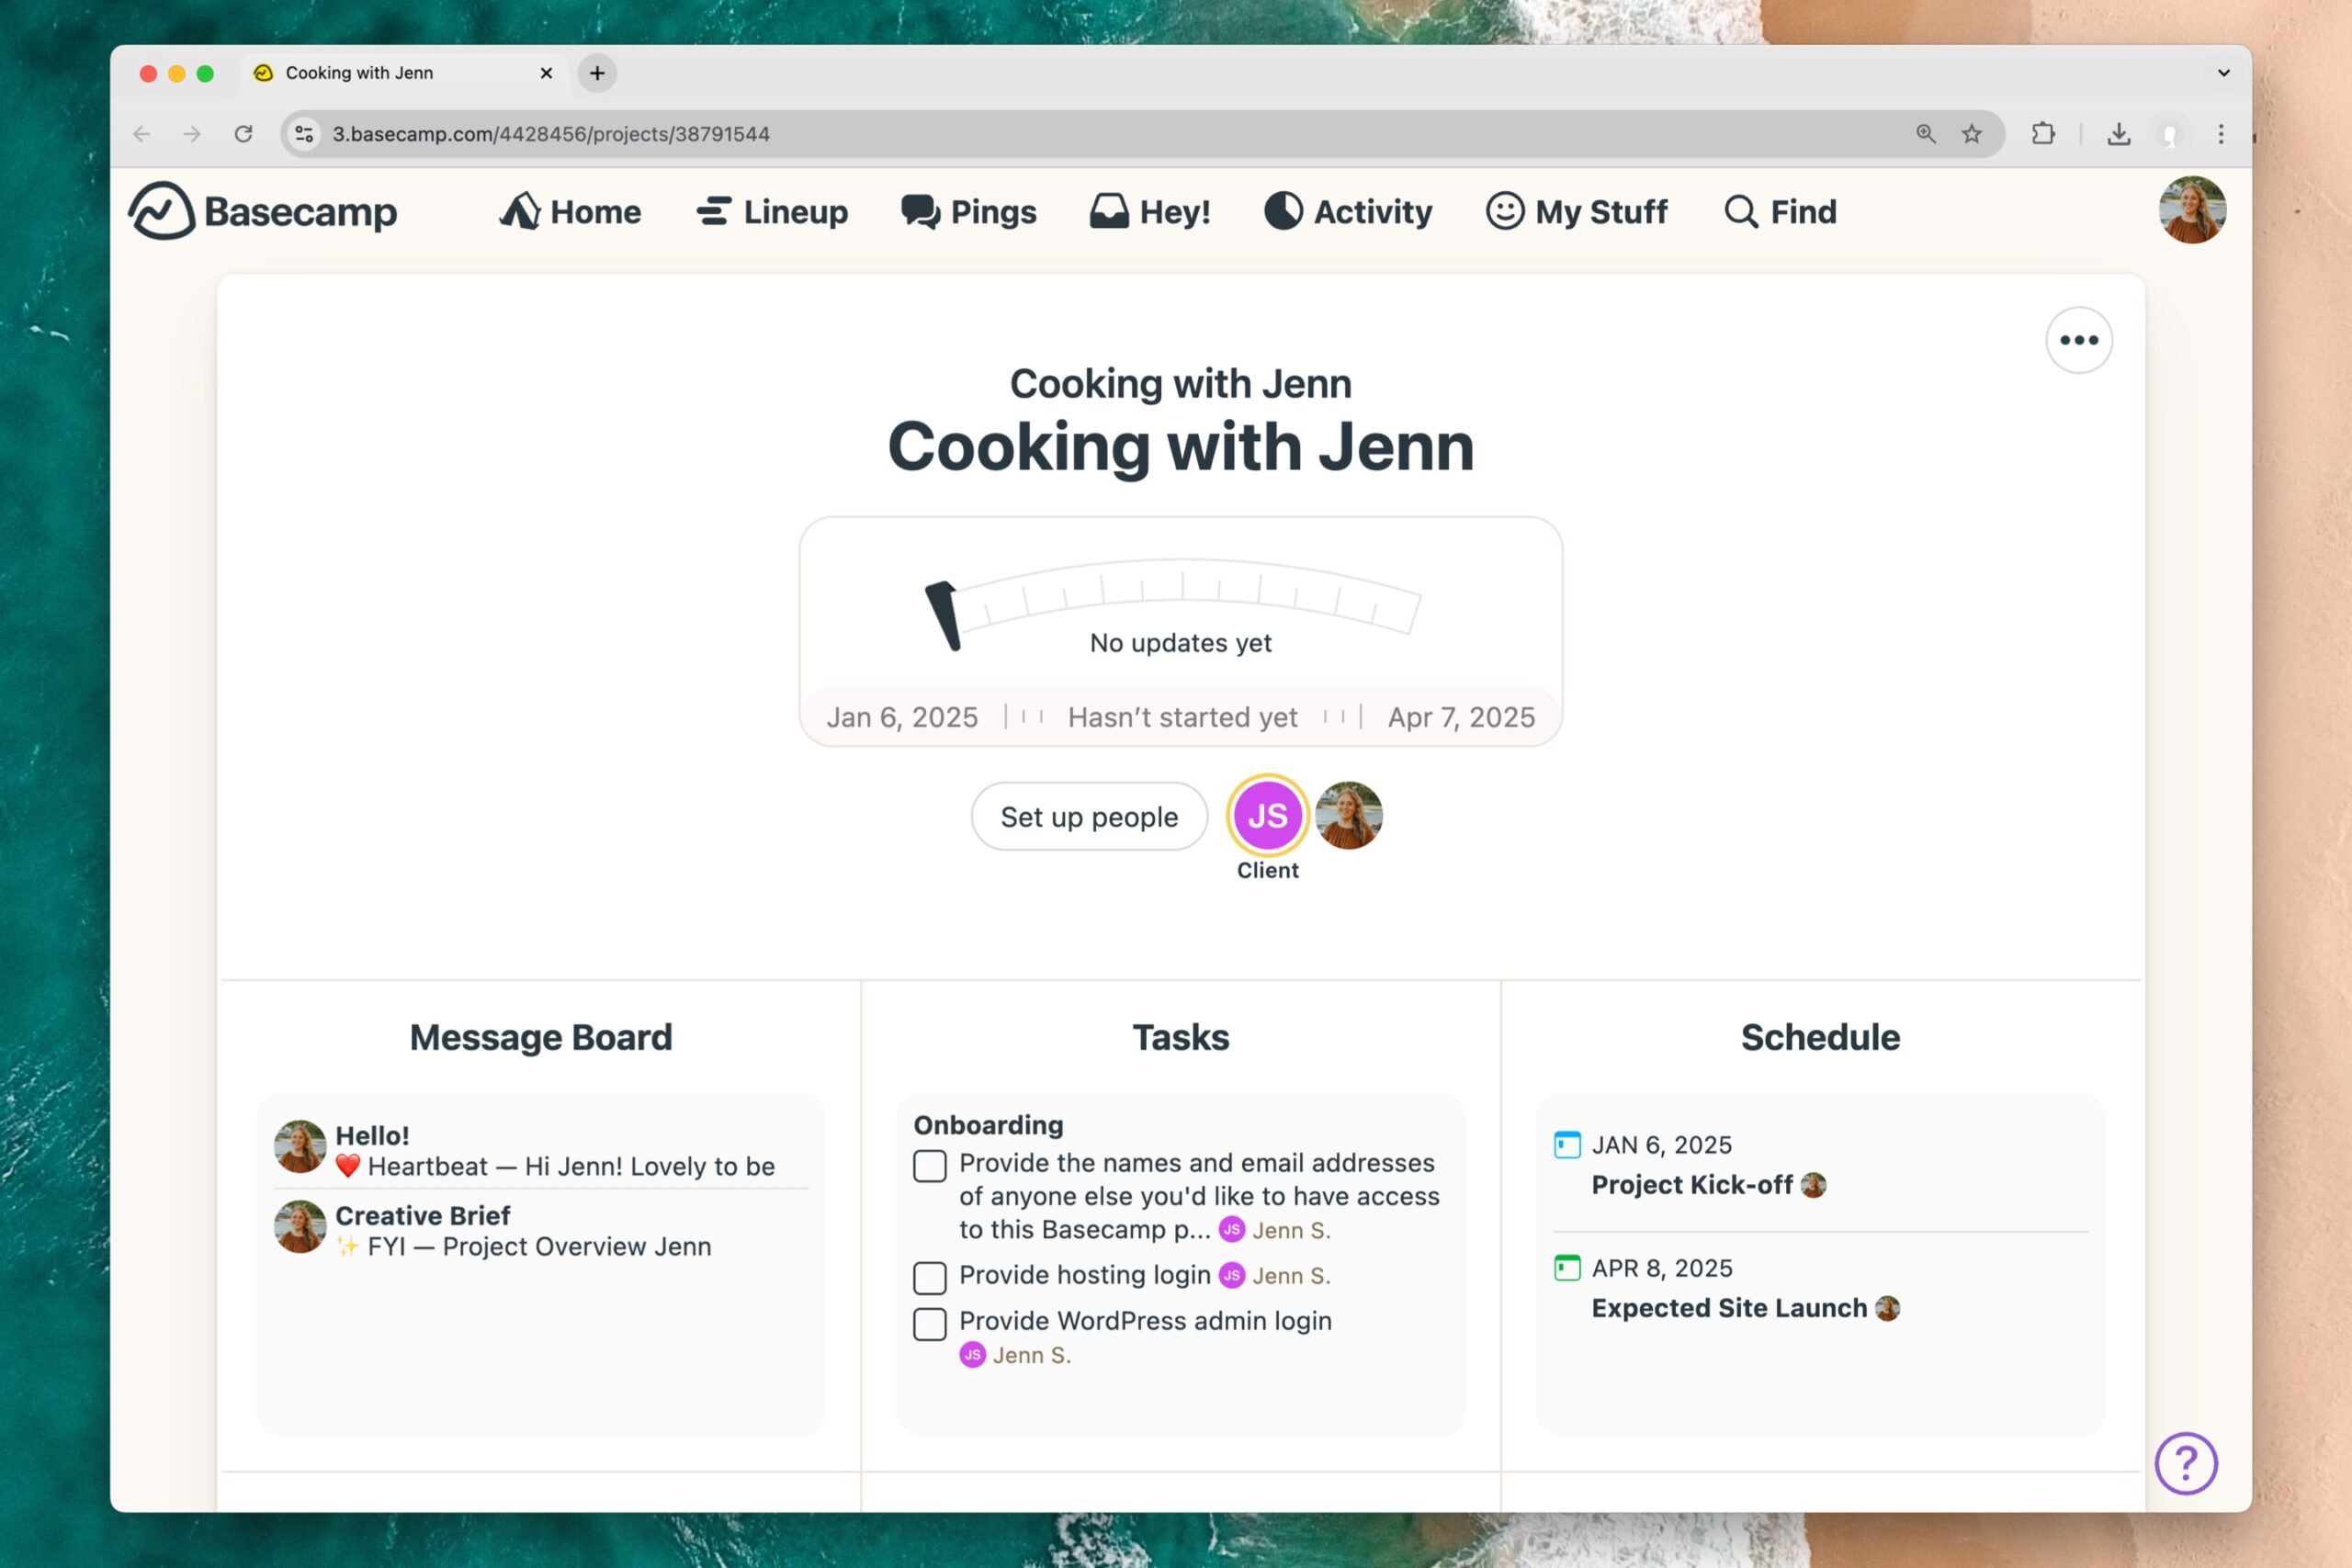
Task: Toggle the Provide hosting login checkbox
Action: (x=929, y=1276)
